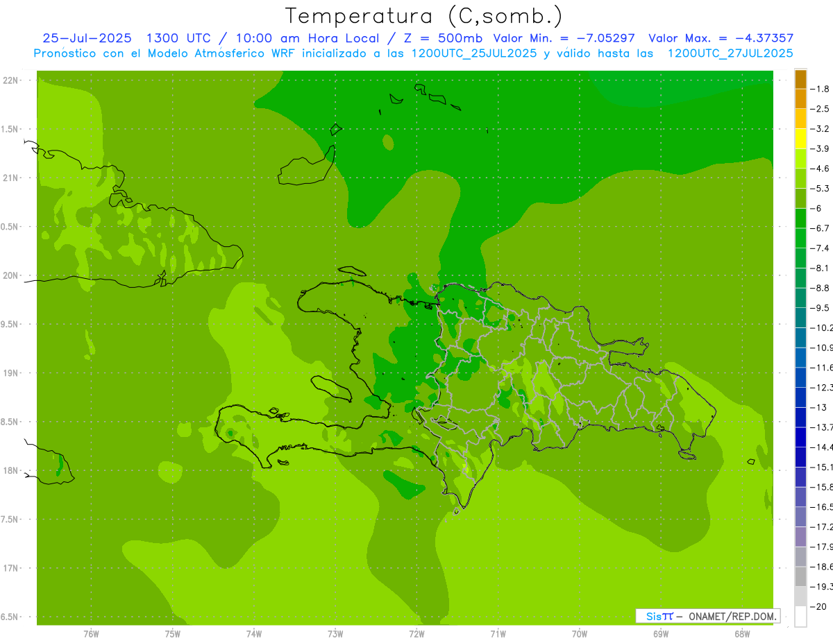Pick the dark orange swatch above -1.8

(800, 79)
